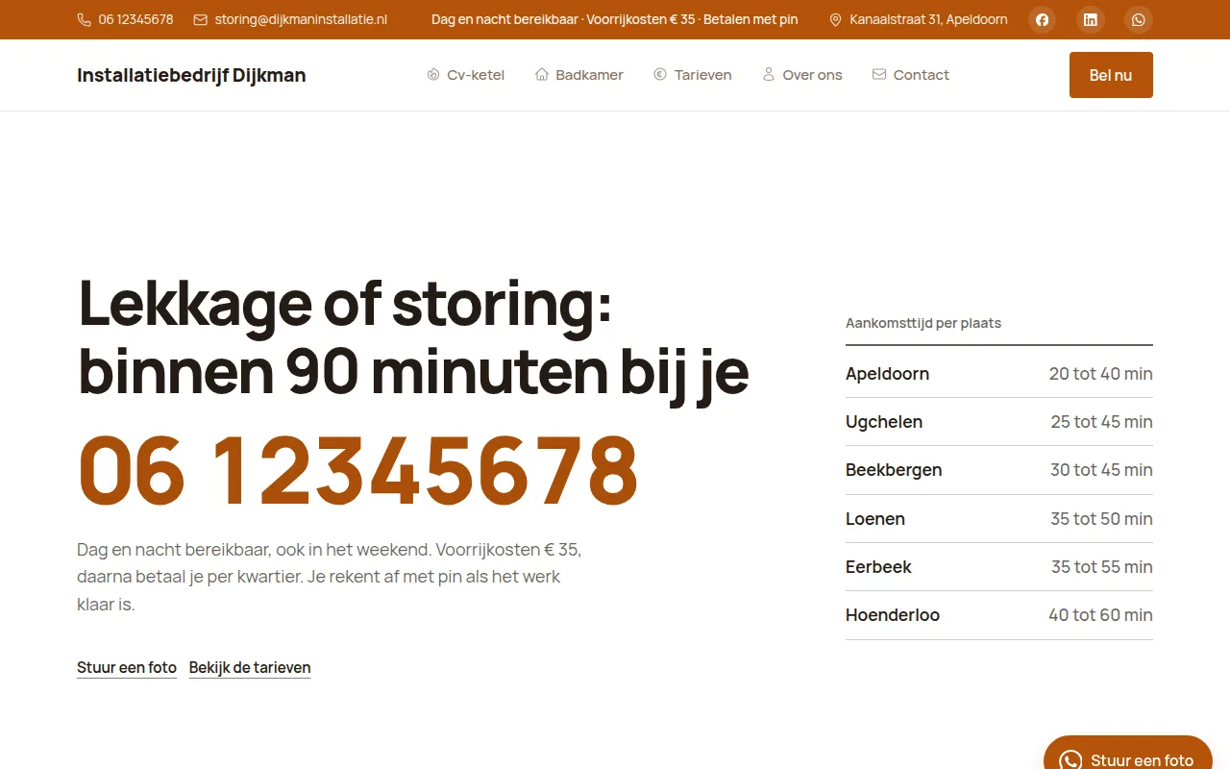The image size is (1230, 769).
Task: Click the paragraph about Voorrijkosten € 35
Action: click(x=330, y=577)
